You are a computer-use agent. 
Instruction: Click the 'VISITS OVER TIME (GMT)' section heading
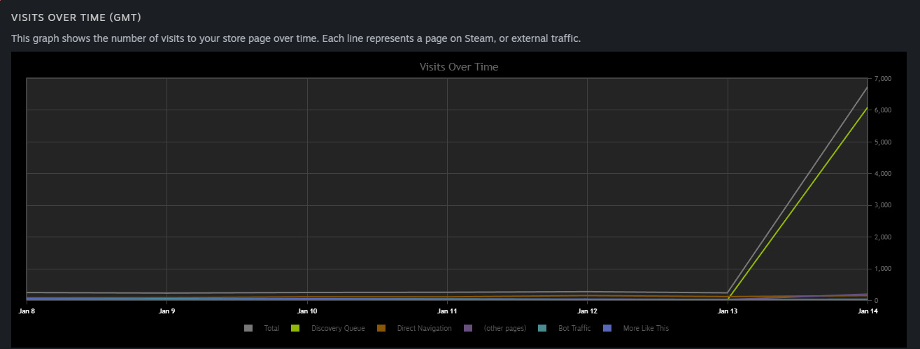point(76,17)
